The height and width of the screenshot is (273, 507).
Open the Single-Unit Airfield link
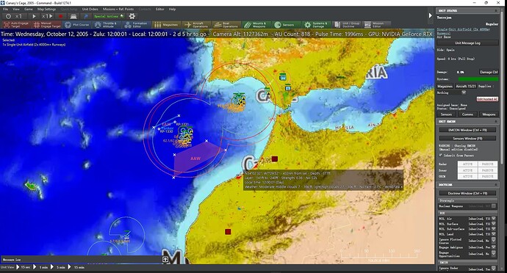coord(464,31)
